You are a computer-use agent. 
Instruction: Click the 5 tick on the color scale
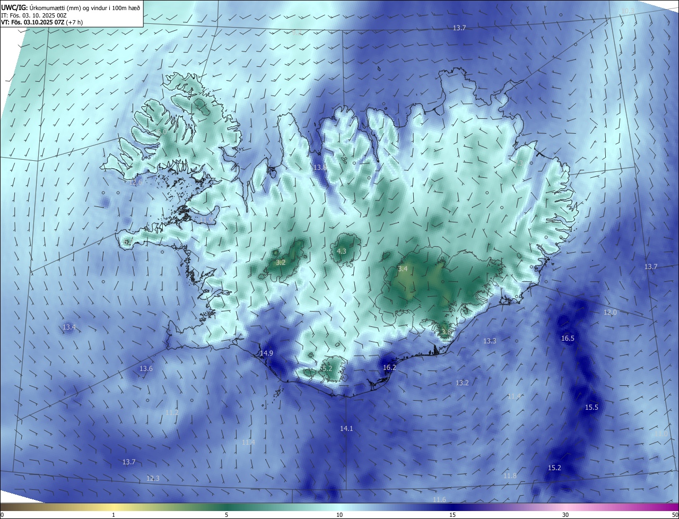tap(227, 515)
